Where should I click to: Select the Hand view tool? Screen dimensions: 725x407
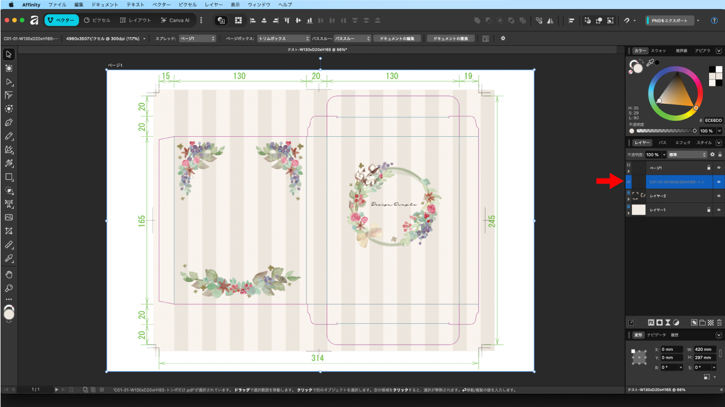coord(9,275)
